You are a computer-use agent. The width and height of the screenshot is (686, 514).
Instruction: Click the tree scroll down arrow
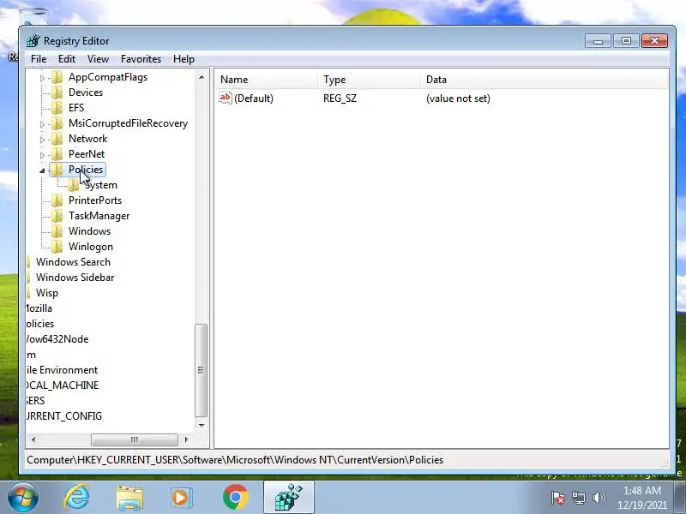coord(202,425)
